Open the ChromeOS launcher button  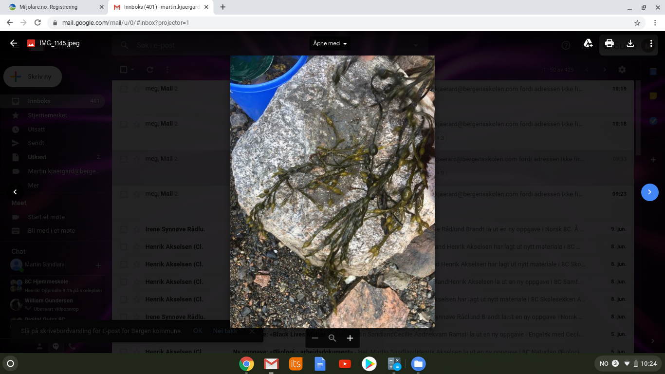(x=10, y=363)
